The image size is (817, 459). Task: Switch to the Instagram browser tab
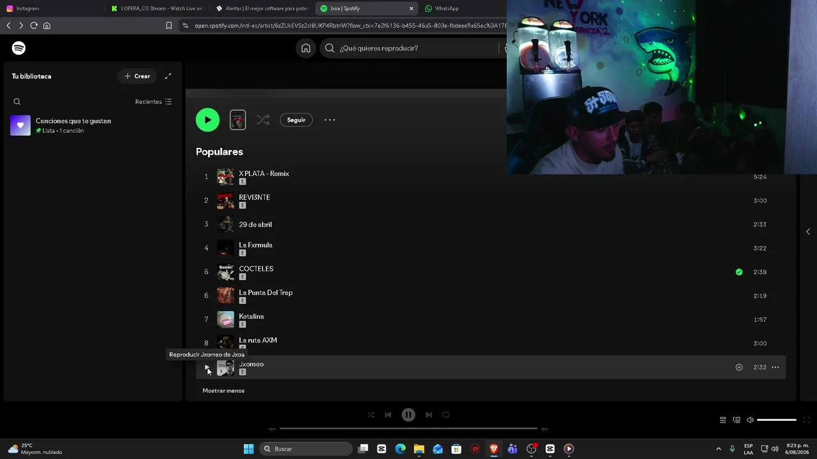click(53, 8)
